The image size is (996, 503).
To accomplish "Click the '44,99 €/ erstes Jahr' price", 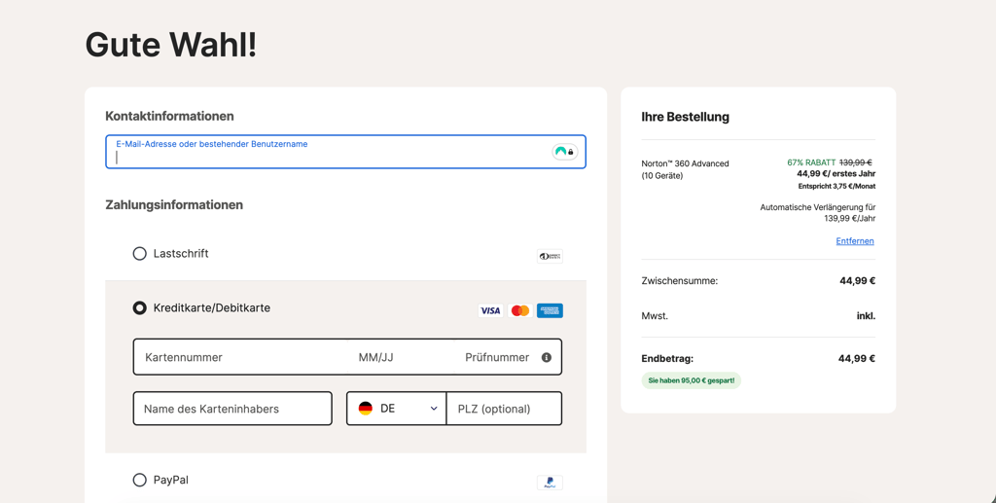I will [836, 173].
